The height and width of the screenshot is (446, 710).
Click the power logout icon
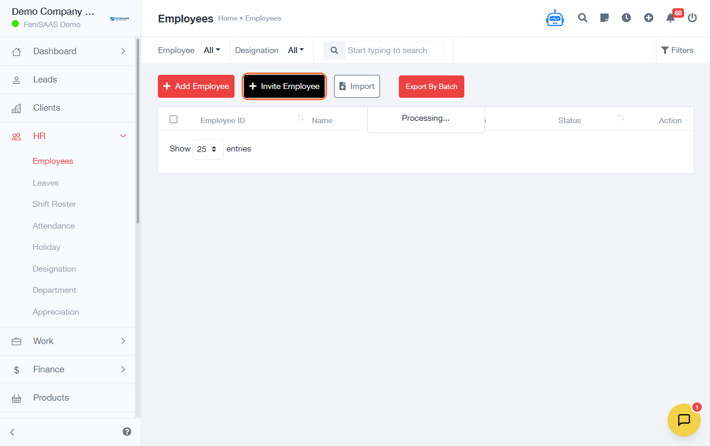[692, 18]
